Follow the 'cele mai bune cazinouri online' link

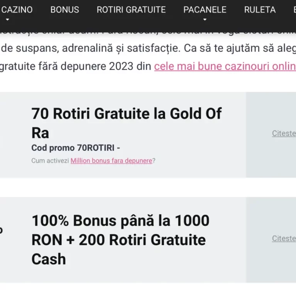(225, 66)
